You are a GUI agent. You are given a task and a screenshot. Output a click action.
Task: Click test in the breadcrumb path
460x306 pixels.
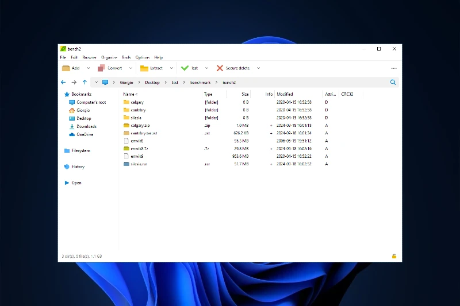click(x=175, y=83)
